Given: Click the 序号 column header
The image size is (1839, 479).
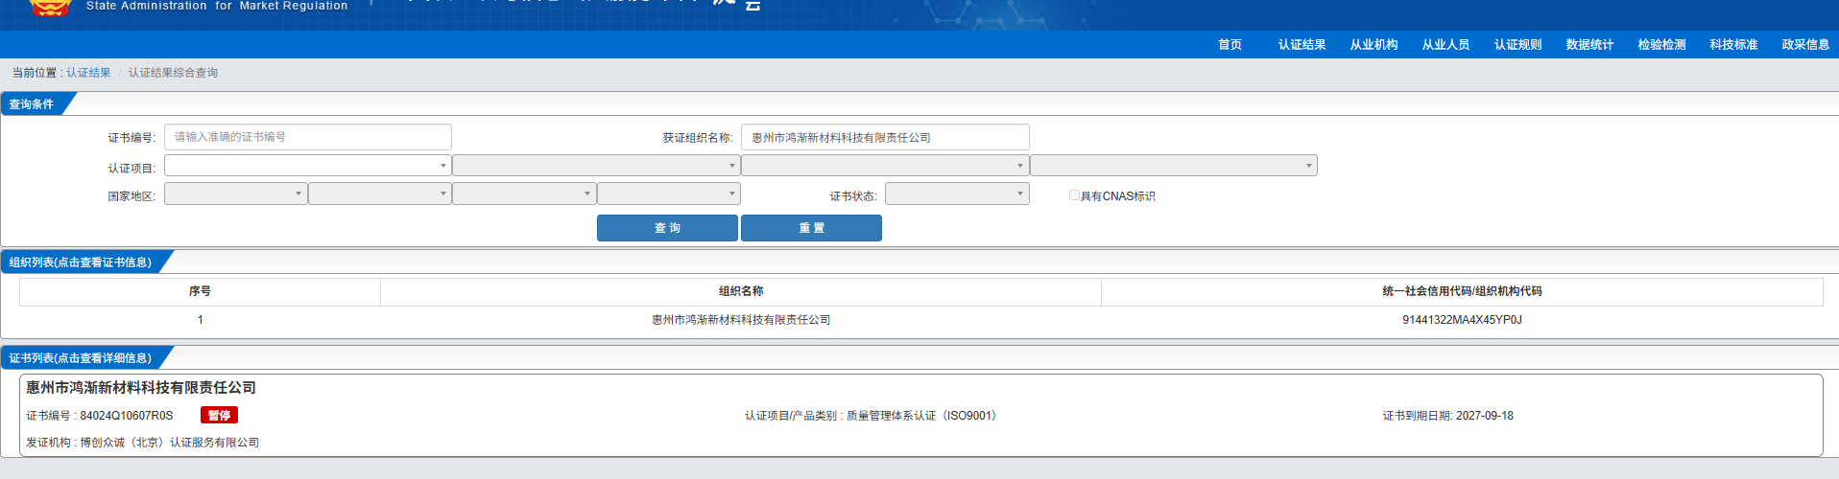Looking at the screenshot, I should point(200,291).
